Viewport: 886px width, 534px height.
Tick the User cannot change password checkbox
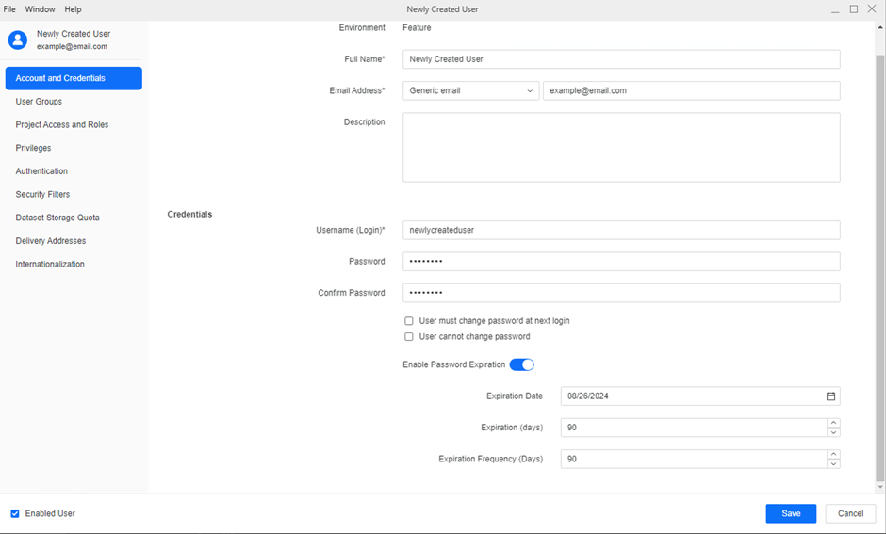click(409, 337)
